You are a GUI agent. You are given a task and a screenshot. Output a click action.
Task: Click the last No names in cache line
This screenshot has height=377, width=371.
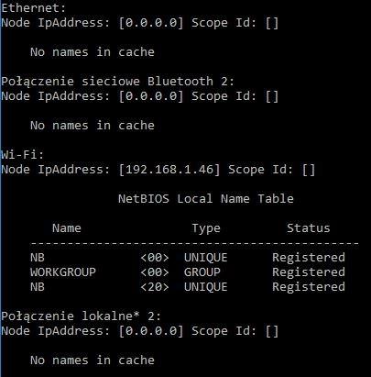[x=93, y=360]
